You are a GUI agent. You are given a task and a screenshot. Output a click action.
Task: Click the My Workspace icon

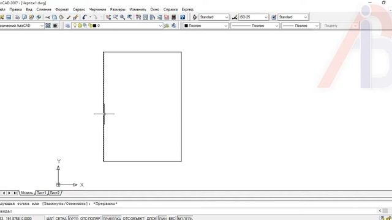click(55, 26)
